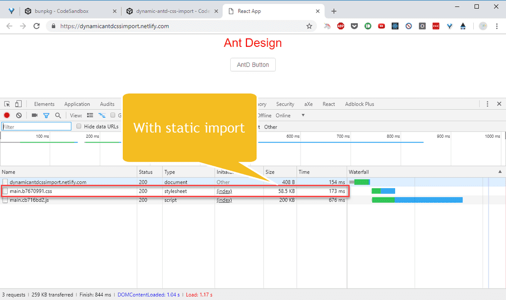
Task: Capture screenshots with the camera icon
Action: [34, 115]
